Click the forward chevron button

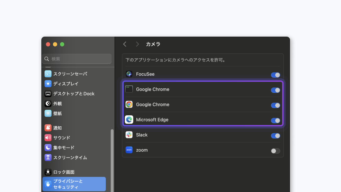point(137,44)
